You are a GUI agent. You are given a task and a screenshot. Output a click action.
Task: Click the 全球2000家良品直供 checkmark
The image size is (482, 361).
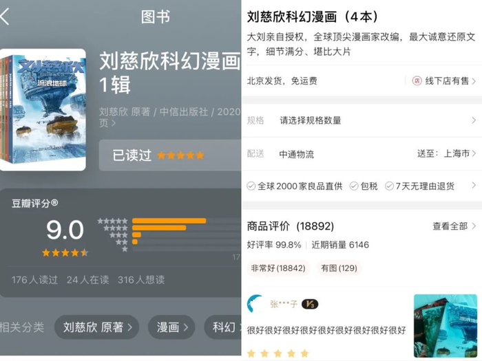coord(251,186)
